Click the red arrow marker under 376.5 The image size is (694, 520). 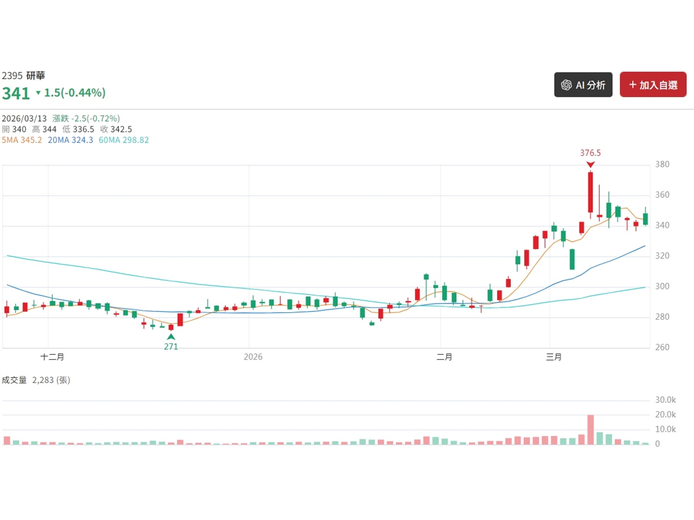click(x=590, y=165)
